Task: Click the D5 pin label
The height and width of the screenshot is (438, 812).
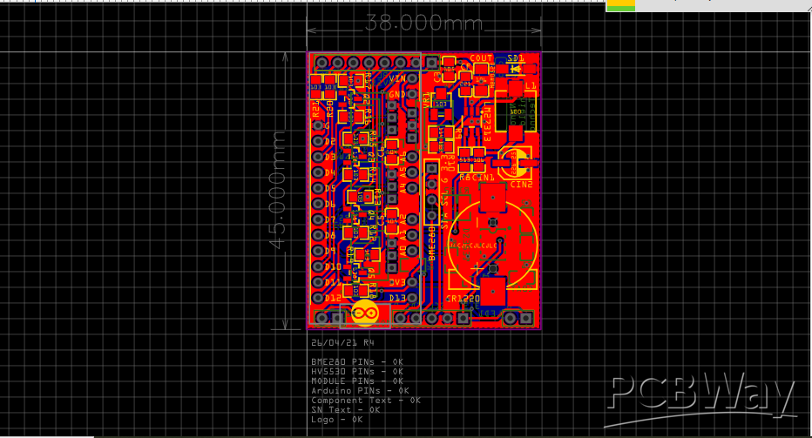Action: [330, 188]
